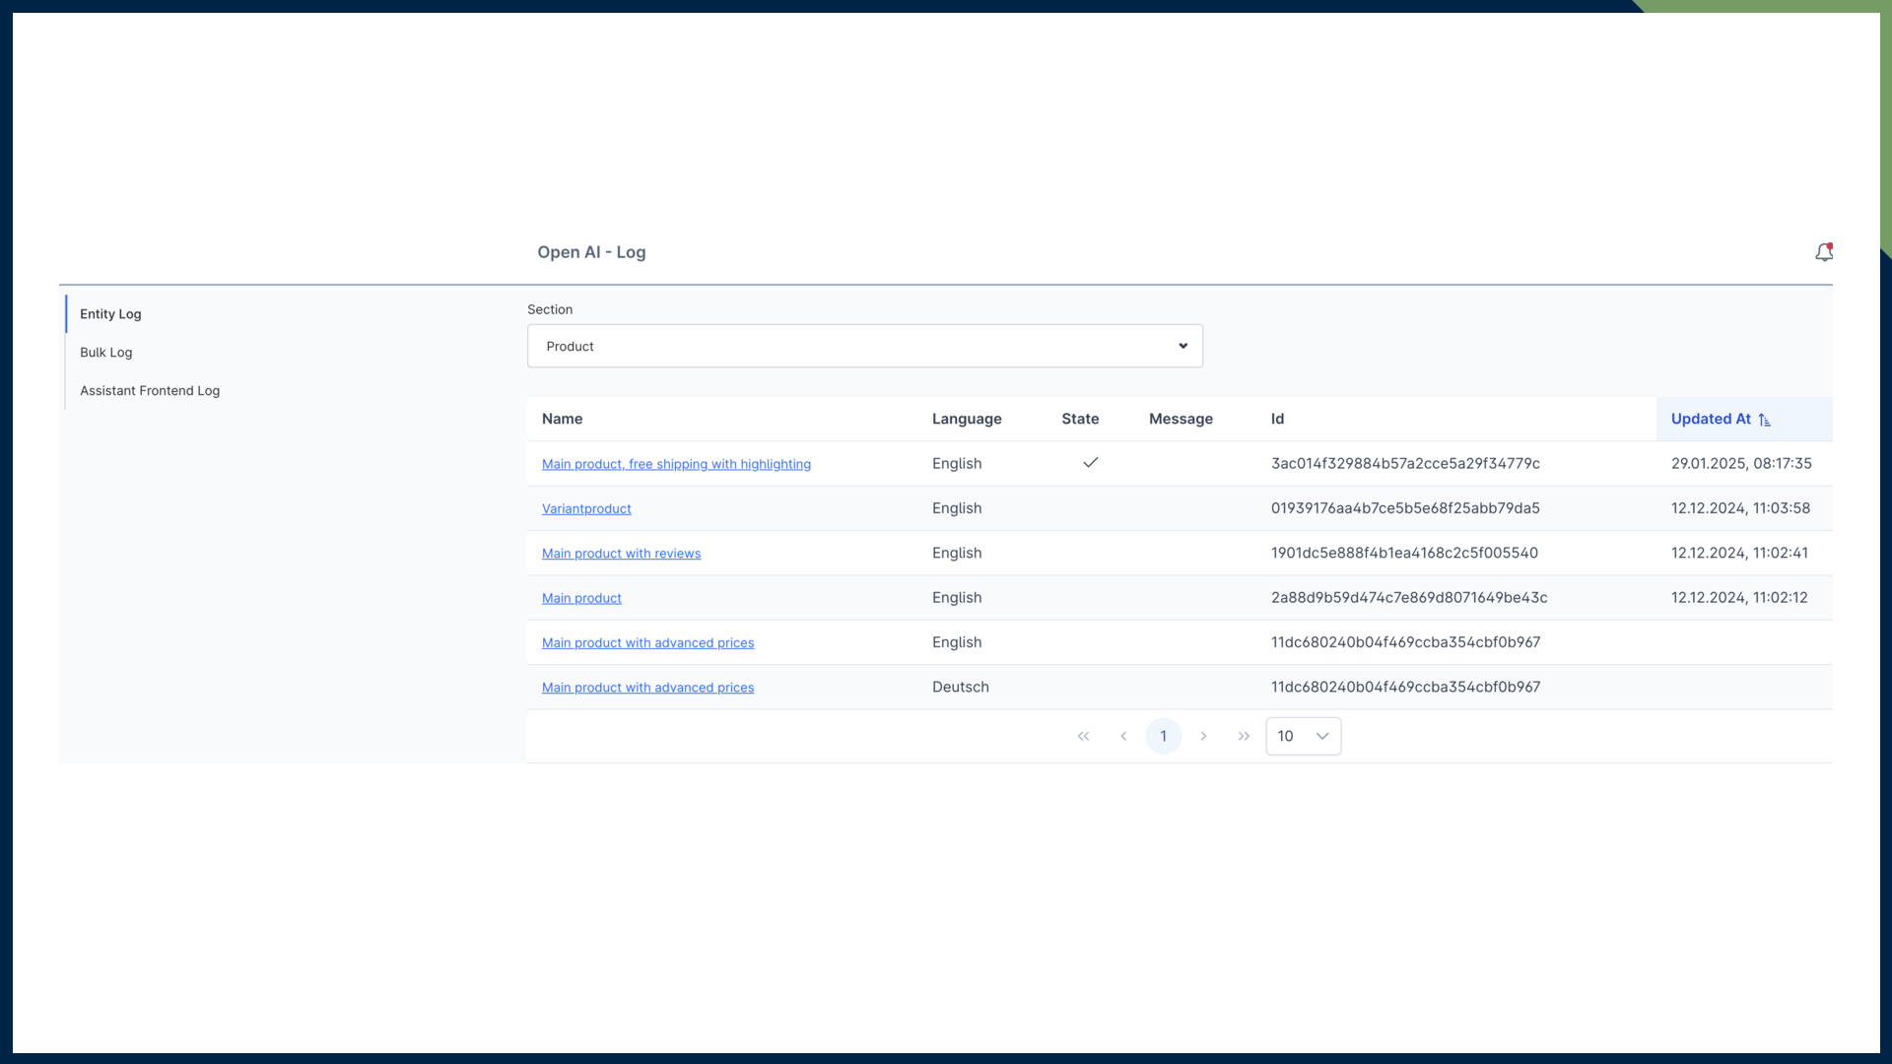Image resolution: width=1892 pixels, height=1064 pixels.
Task: Open the Deutsch advanced prices product link
Action: click(x=647, y=688)
